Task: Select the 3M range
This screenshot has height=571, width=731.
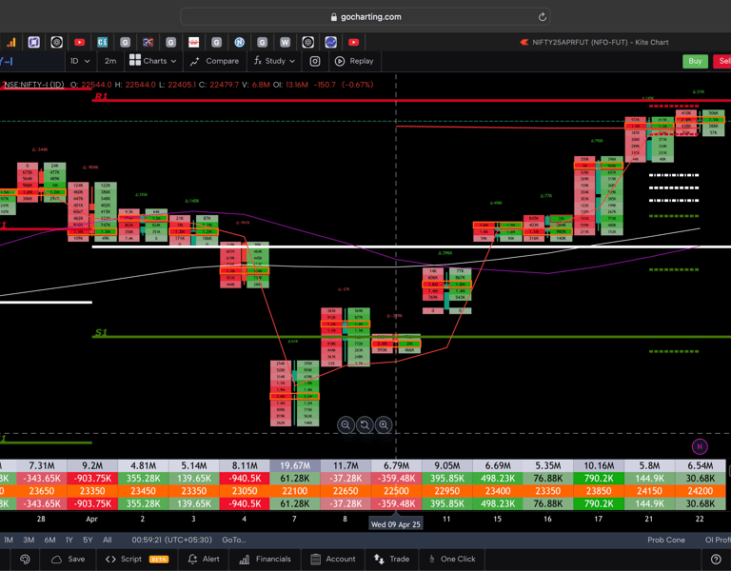Action: point(29,540)
